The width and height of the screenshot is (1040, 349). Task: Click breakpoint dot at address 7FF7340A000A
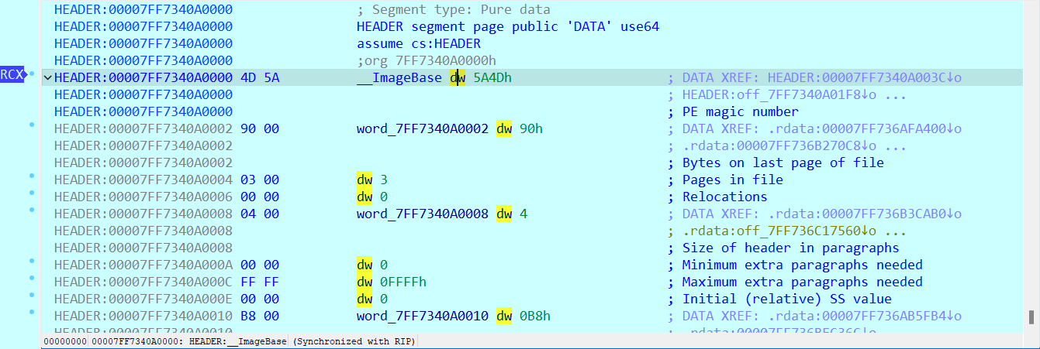(32, 261)
